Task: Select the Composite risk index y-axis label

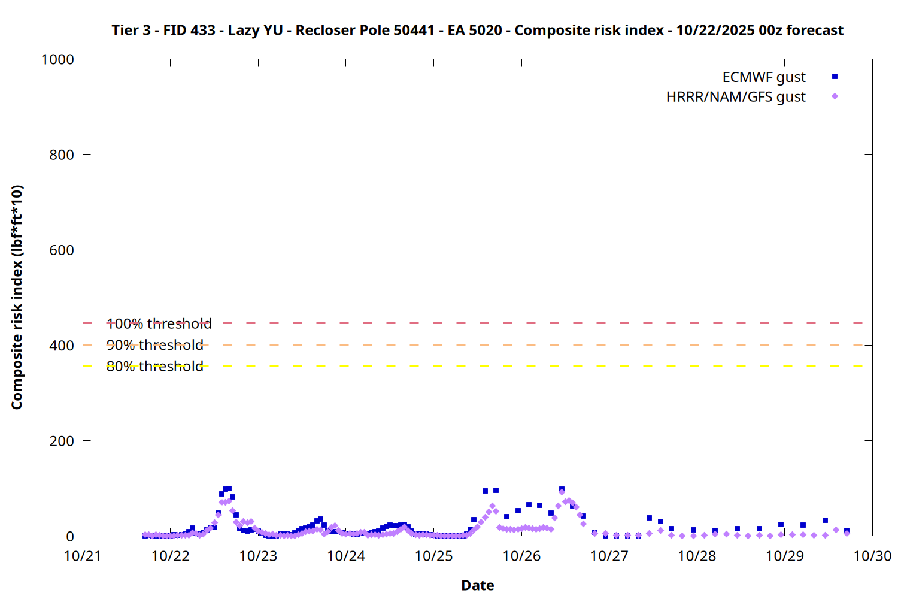Action: pyautogui.click(x=17, y=297)
